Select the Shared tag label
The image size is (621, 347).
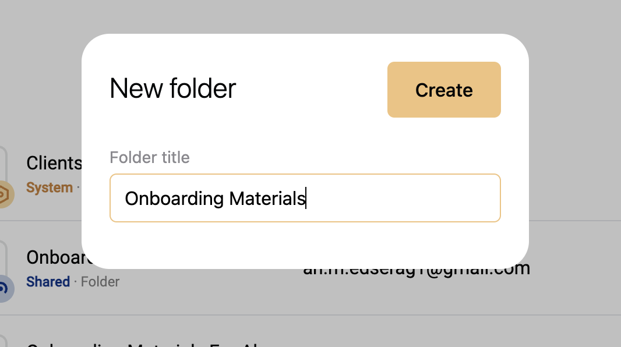click(x=48, y=282)
